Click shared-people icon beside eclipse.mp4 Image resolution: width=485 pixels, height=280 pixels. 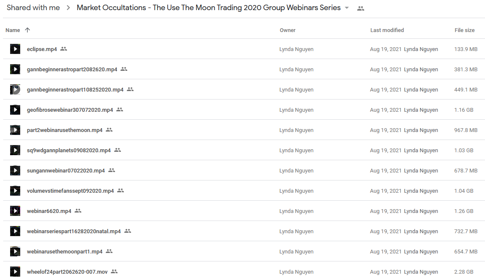64,49
